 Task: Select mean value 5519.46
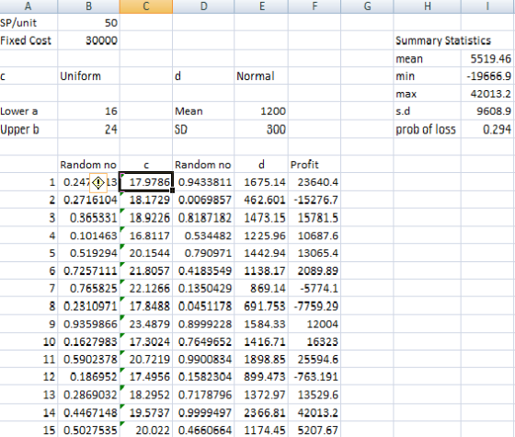(487, 59)
